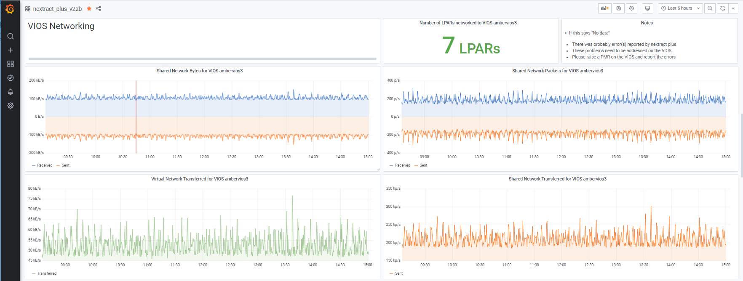Save the dashboard using the floppy icon
743x281 pixels.
click(619, 8)
